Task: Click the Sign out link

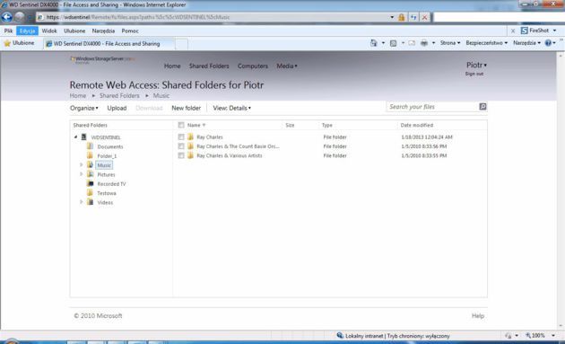Action: 474,74
